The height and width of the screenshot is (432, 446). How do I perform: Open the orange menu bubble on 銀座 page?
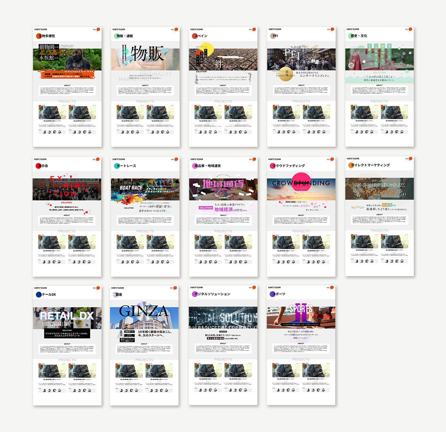pyautogui.click(x=175, y=288)
